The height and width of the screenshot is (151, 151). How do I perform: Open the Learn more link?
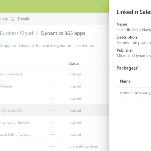pos(84,46)
